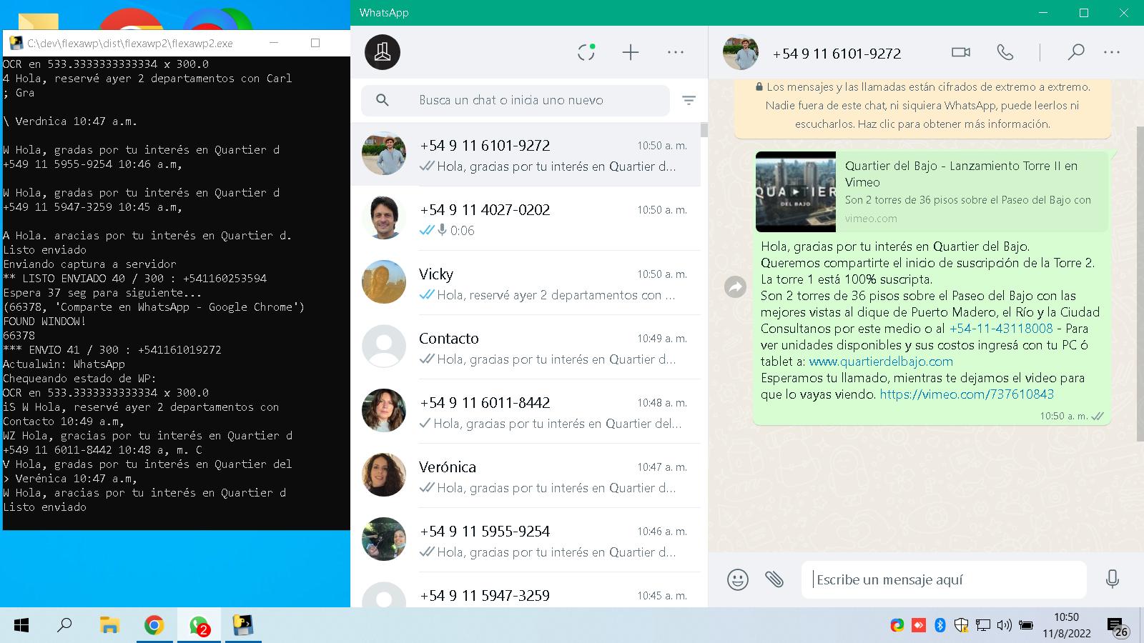
Task: Open the Vimeo video link preview thumbnail
Action: click(796, 191)
